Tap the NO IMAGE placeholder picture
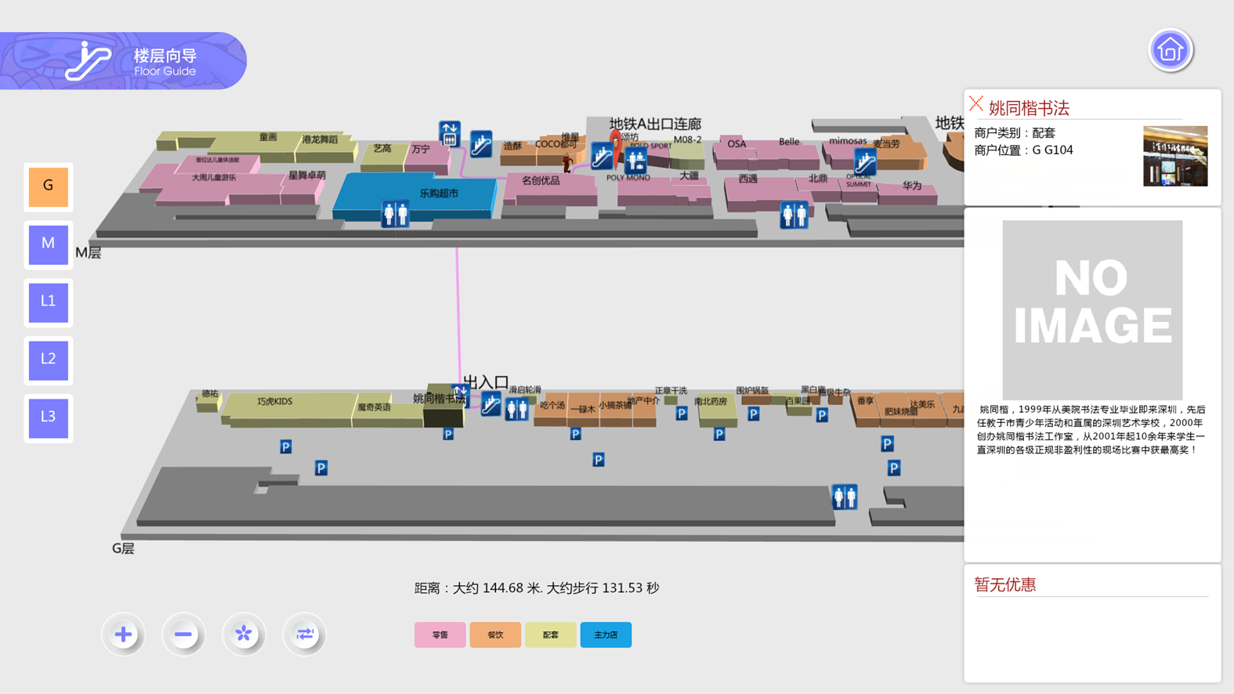This screenshot has height=694, width=1234. tap(1092, 310)
